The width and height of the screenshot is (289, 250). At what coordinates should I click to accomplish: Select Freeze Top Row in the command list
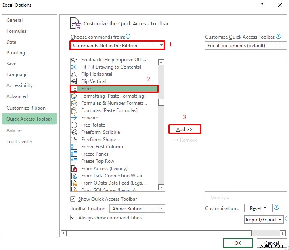[x=114, y=161]
